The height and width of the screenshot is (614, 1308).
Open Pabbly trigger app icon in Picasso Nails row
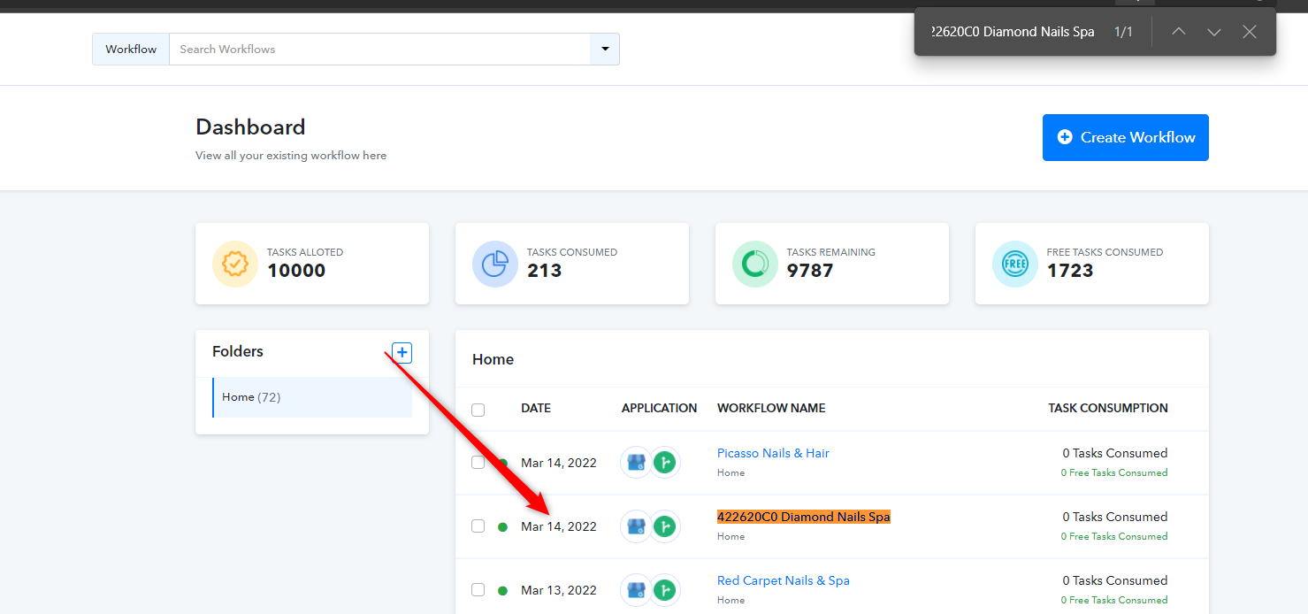pyautogui.click(x=636, y=462)
